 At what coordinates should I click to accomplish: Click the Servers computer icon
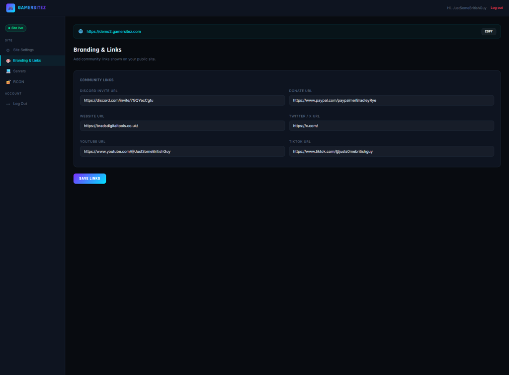tap(8, 71)
